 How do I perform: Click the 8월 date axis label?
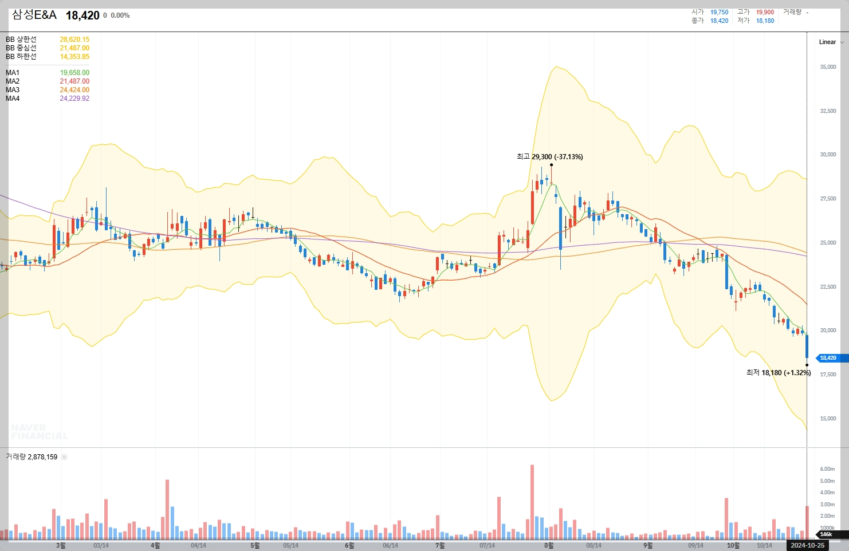coord(549,546)
